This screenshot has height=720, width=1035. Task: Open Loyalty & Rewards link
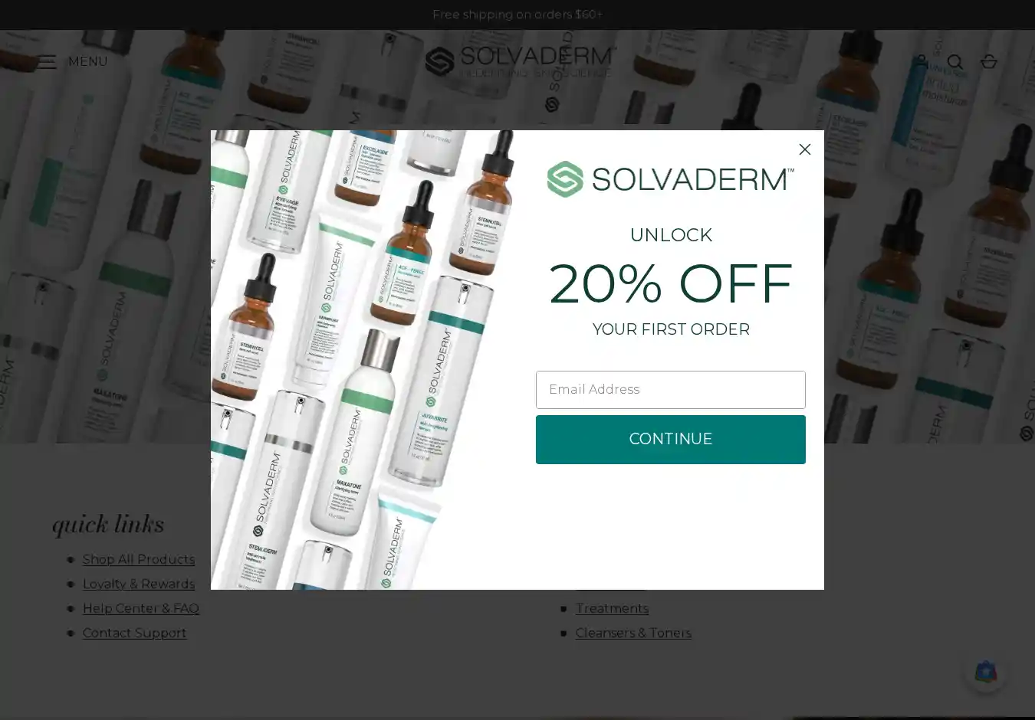pyautogui.click(x=139, y=584)
